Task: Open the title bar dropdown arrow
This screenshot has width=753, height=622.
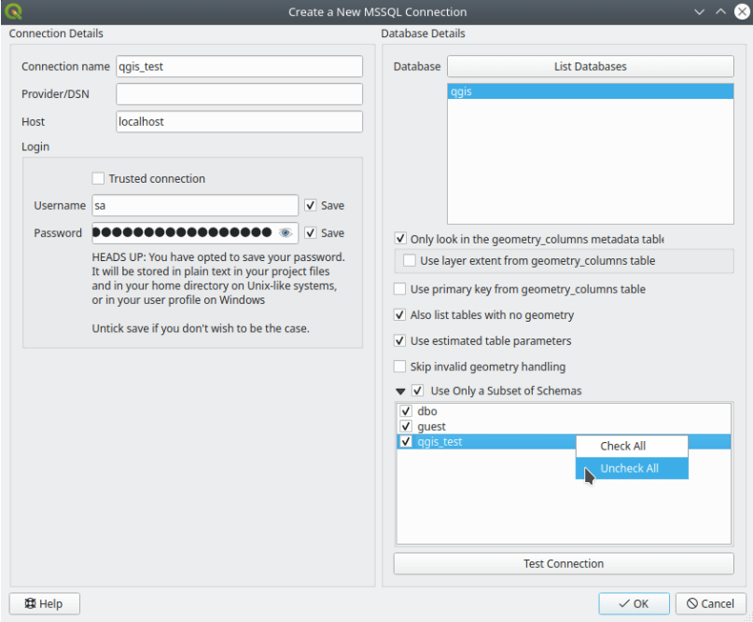Action: pos(699,11)
